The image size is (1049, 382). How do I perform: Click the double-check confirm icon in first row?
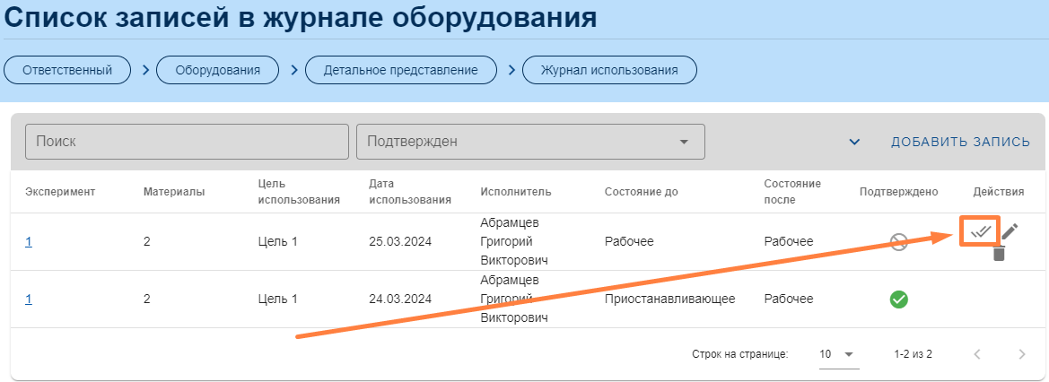coord(980,232)
